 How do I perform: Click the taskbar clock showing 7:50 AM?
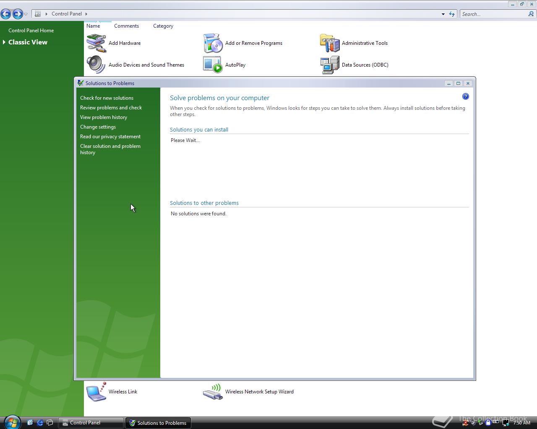coord(521,423)
